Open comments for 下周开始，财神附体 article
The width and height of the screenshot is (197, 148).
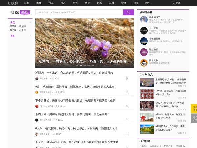[x=127, y=120]
